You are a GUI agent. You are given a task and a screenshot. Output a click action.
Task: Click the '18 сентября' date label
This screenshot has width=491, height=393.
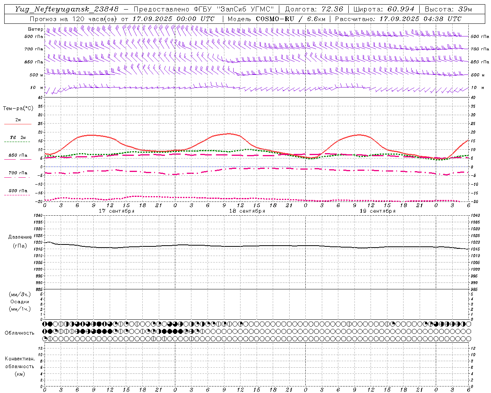tap(247, 211)
